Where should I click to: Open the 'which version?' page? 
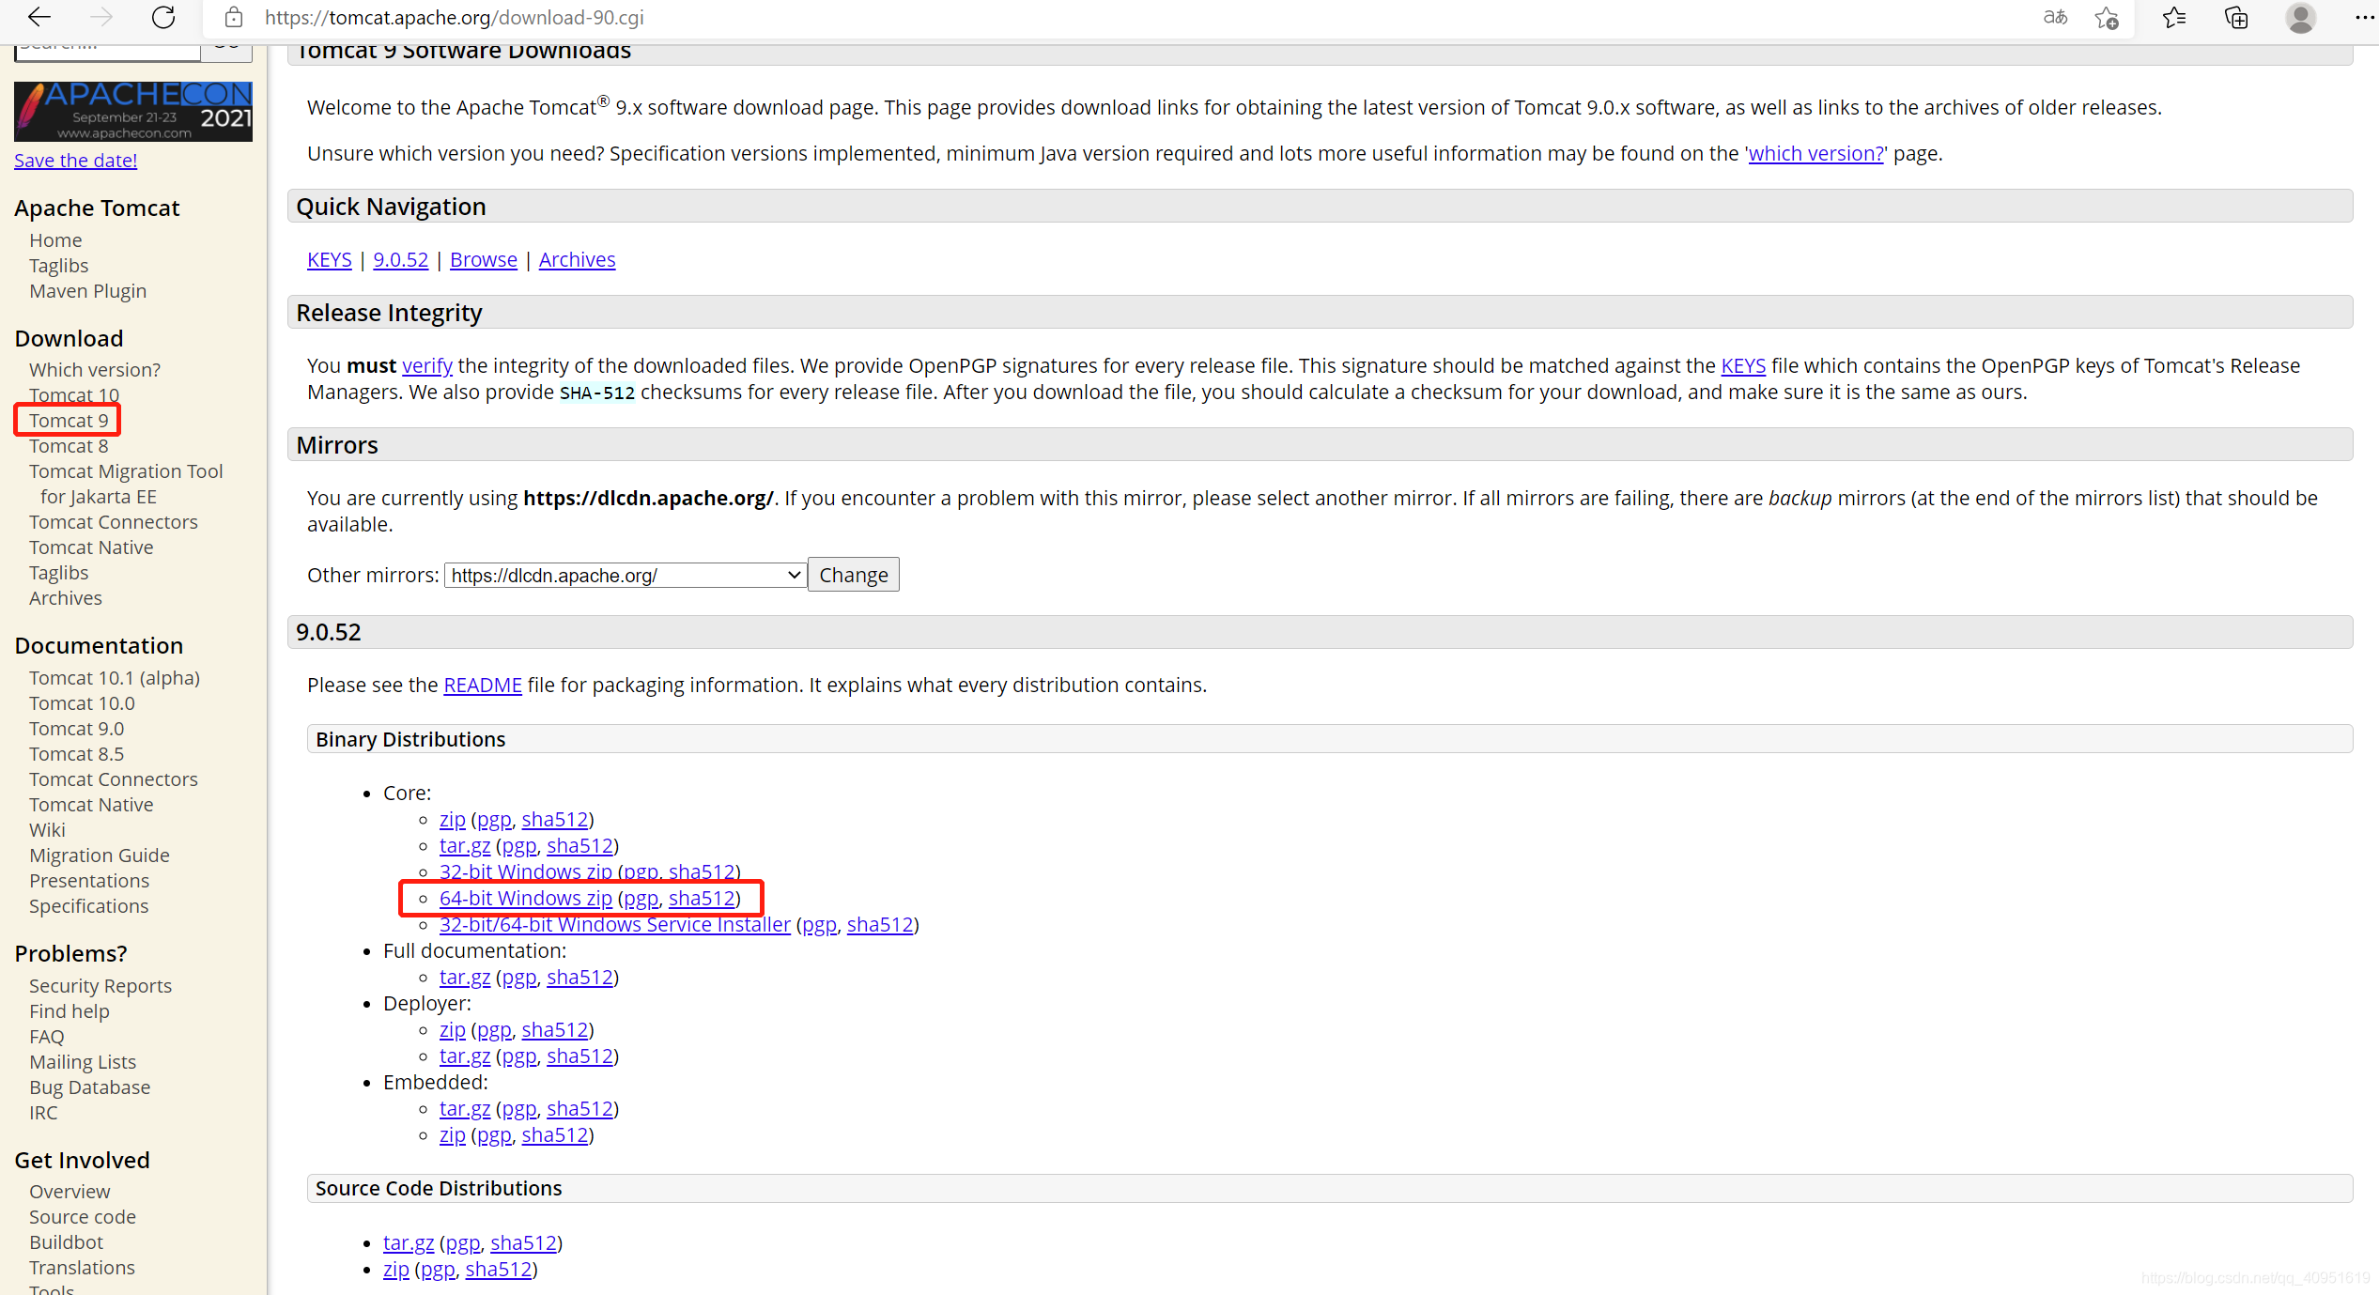[x=1814, y=153]
